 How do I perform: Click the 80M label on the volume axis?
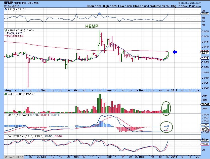pyautogui.click(x=204, y=96)
